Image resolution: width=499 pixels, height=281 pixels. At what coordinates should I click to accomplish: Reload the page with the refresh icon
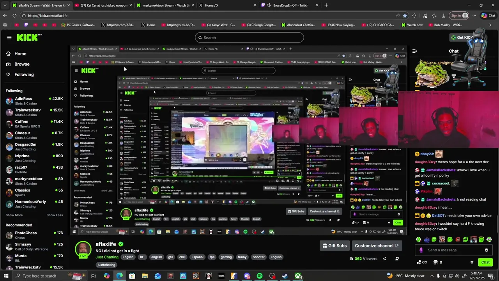(14, 16)
